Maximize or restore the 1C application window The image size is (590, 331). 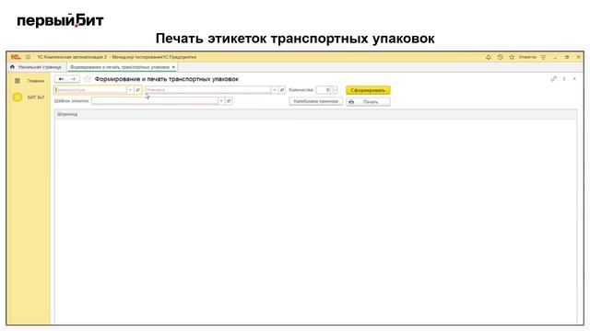tap(567, 57)
